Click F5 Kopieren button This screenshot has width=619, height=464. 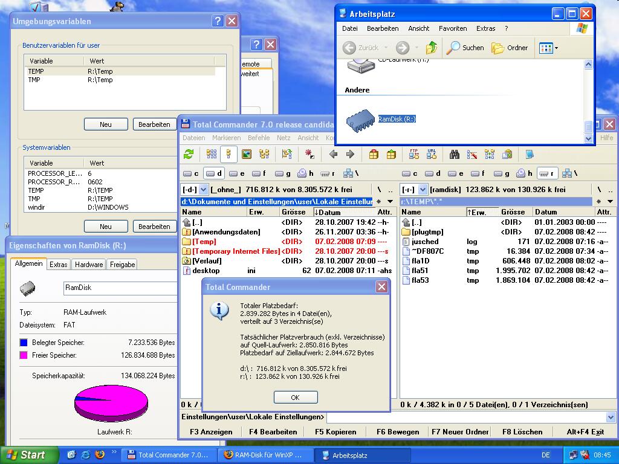tap(335, 432)
